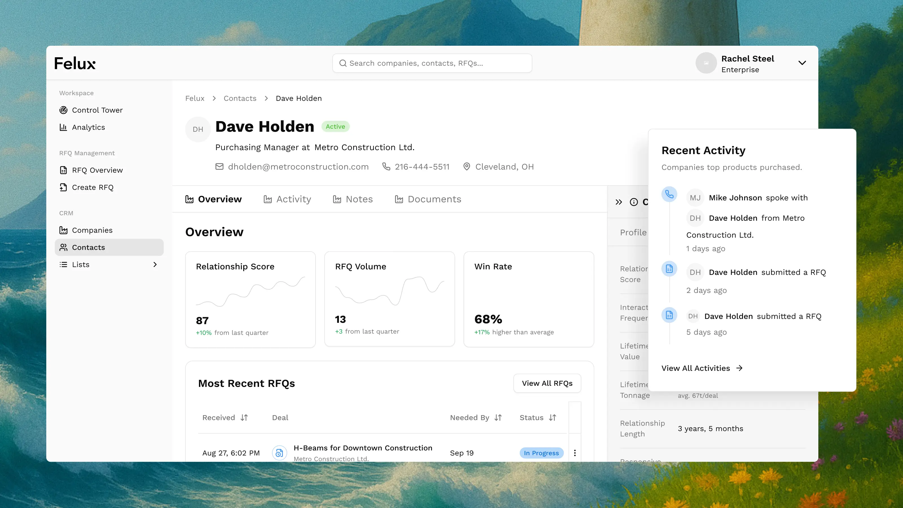903x508 pixels.
Task: Click the Create RFQ document icon
Action: 63,187
